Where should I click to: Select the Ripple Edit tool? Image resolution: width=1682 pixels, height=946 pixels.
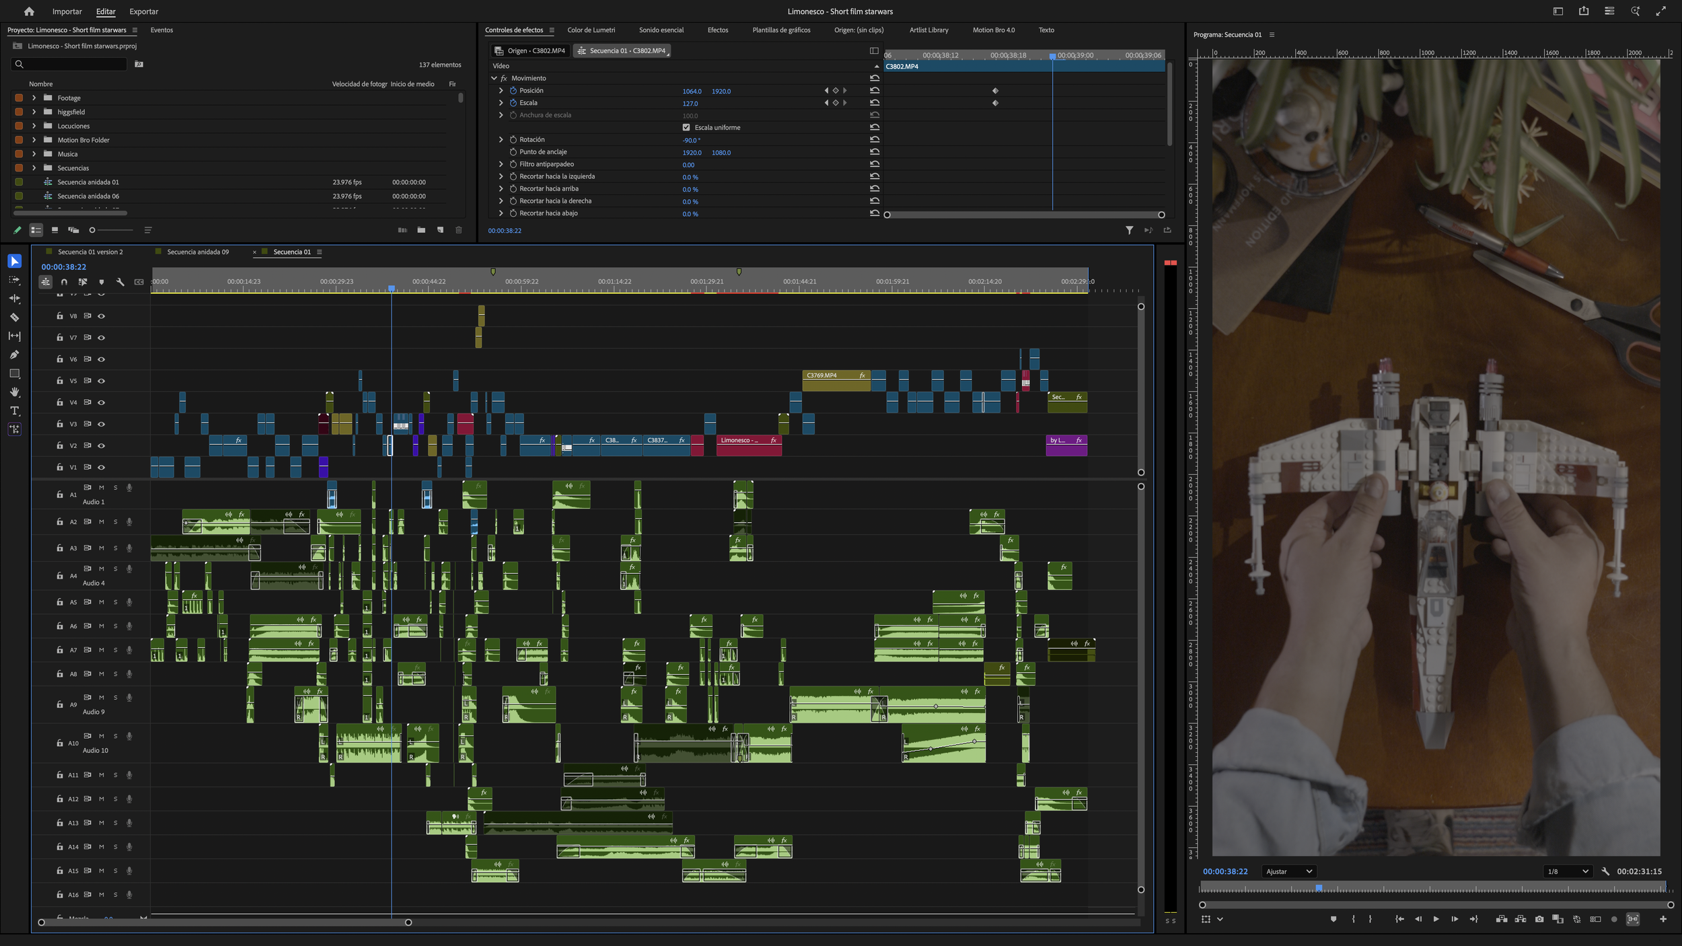pos(14,299)
